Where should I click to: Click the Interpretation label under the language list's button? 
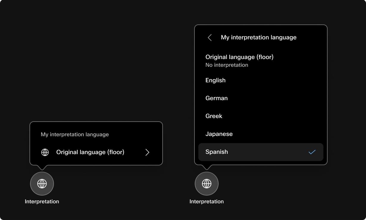coord(206,202)
